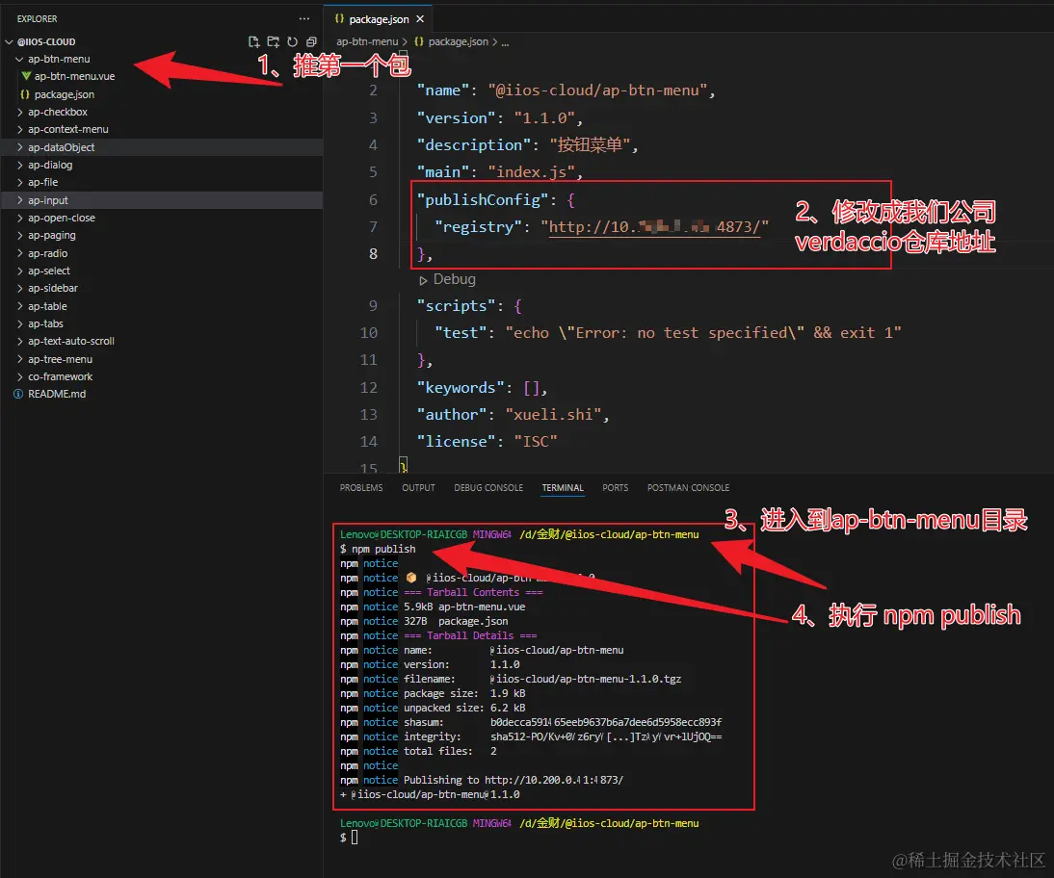Switch to the OUTPUT panel tab
This screenshot has width=1054, height=878.
tap(418, 488)
